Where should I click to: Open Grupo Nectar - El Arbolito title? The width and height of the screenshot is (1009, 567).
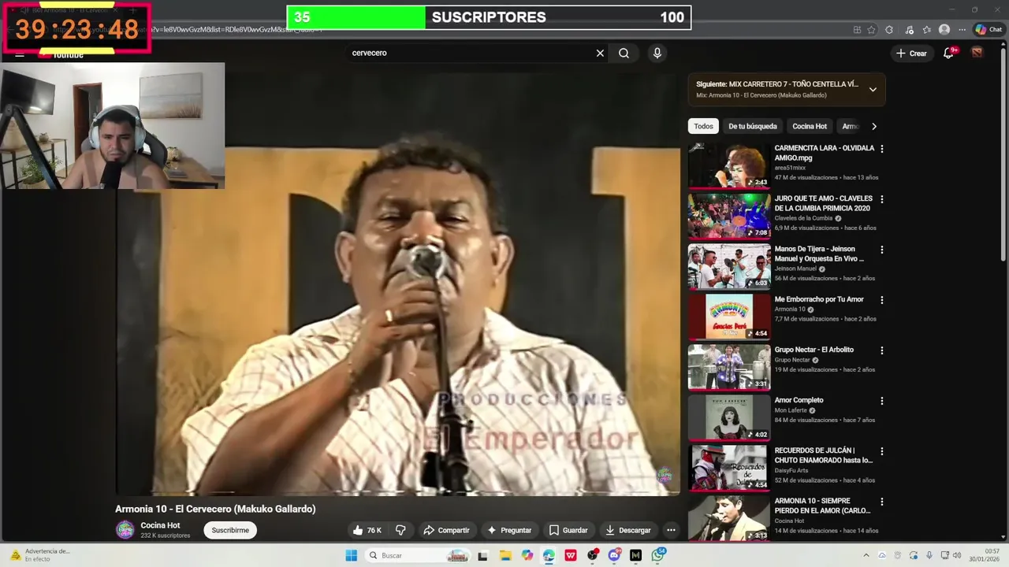(814, 350)
